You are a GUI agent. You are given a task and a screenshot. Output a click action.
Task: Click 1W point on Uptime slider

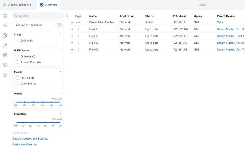43,102
